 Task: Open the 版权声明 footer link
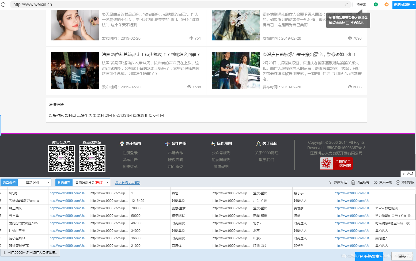(176, 160)
